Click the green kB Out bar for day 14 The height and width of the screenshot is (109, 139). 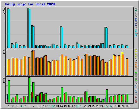62,95
